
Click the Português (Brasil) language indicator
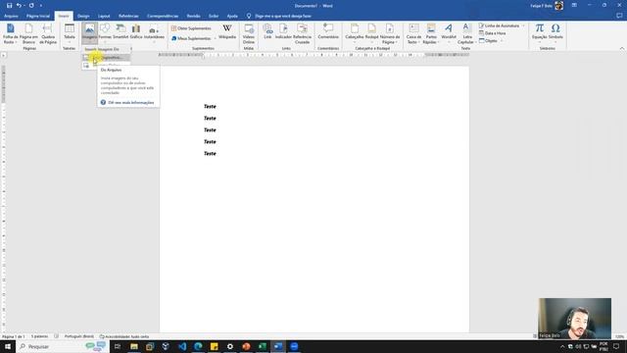pos(79,336)
